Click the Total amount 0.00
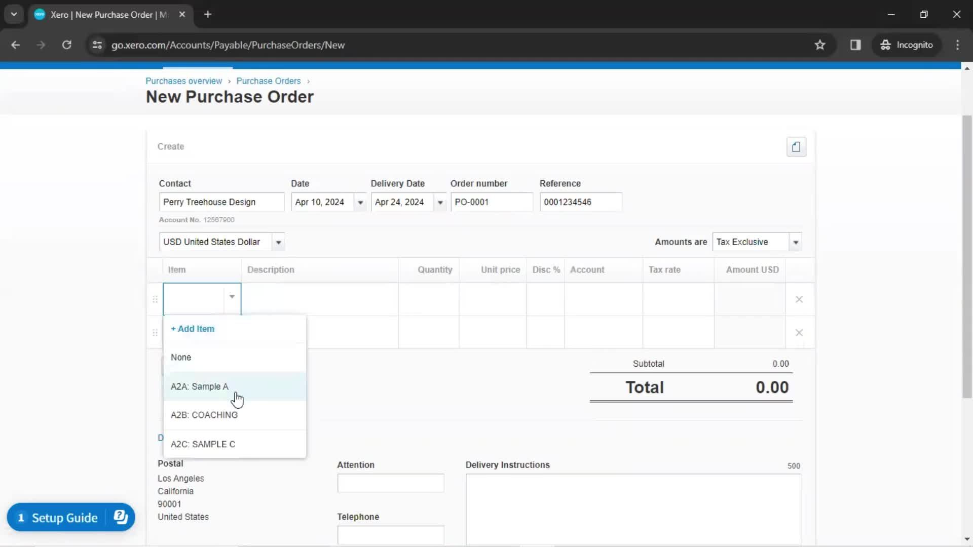This screenshot has height=547, width=973. click(772, 387)
